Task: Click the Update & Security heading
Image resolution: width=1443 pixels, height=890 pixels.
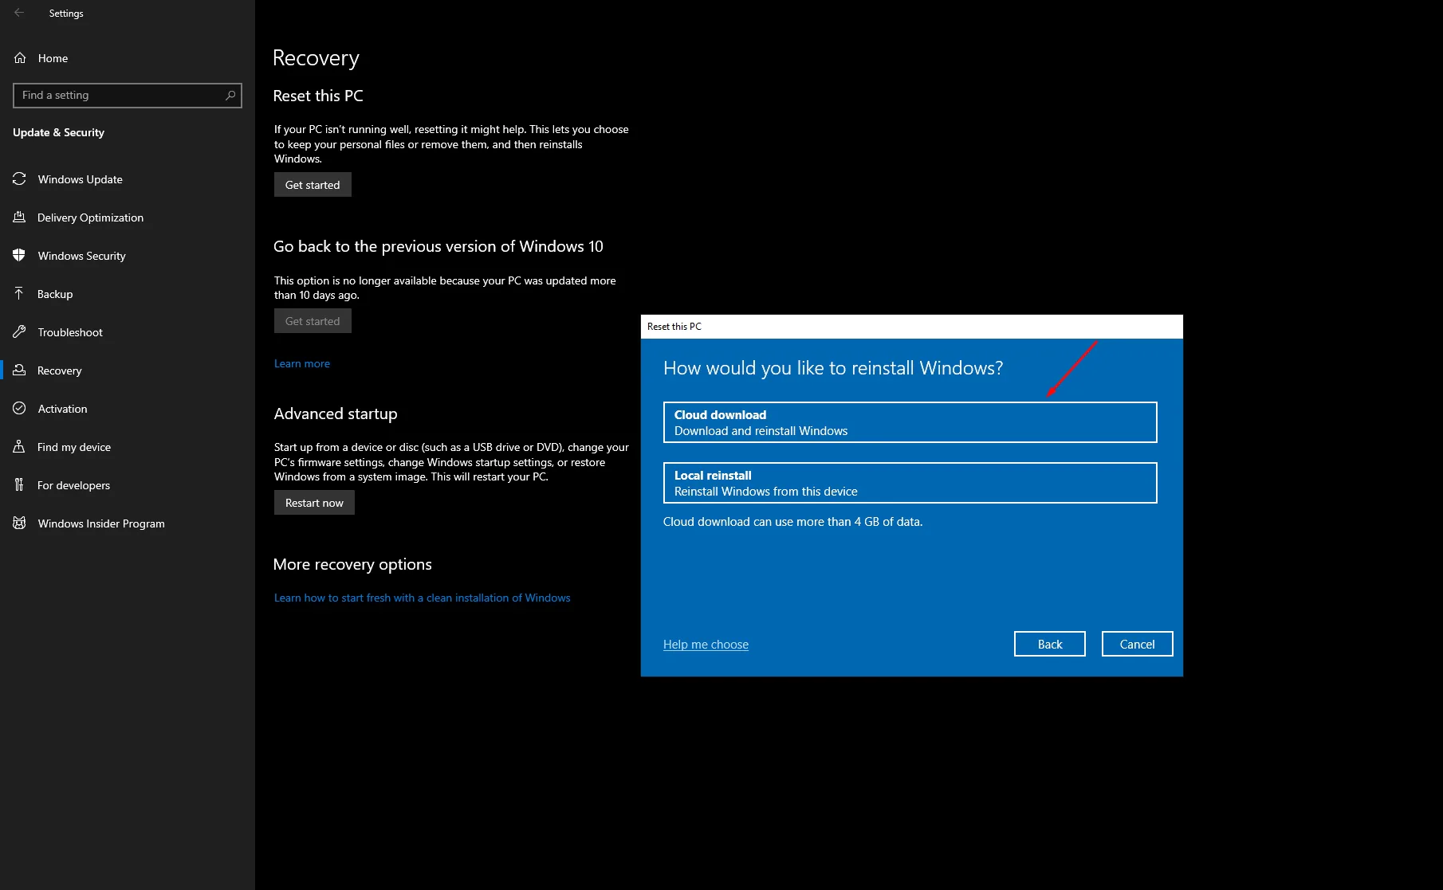Action: click(58, 132)
